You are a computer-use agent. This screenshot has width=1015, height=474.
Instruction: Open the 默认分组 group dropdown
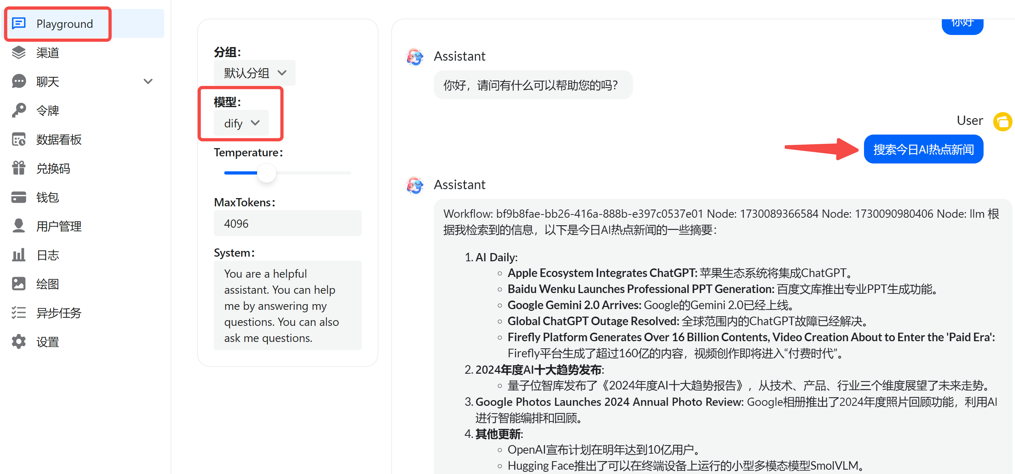point(254,72)
